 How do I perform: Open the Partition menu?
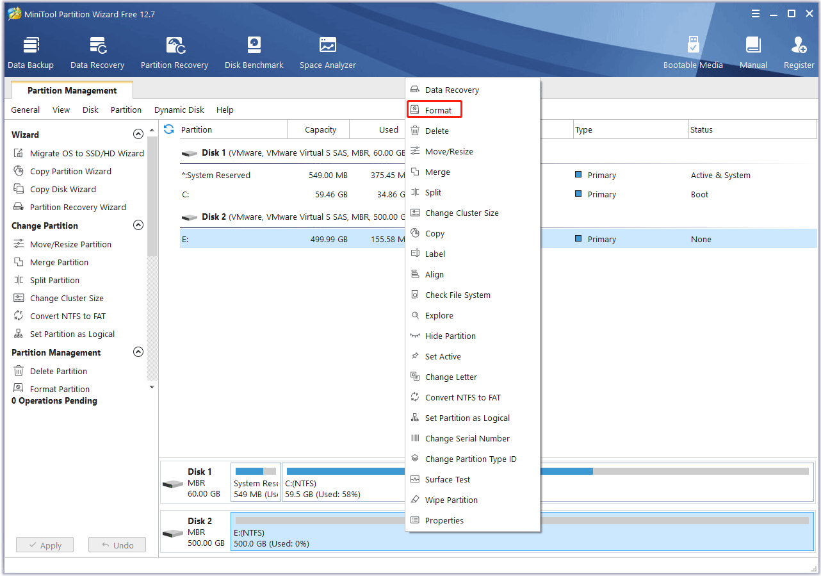pyautogui.click(x=126, y=110)
